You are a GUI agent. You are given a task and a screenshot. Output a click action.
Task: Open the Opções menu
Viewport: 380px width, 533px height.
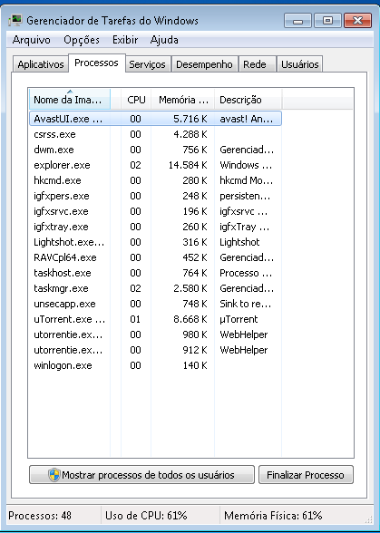82,40
